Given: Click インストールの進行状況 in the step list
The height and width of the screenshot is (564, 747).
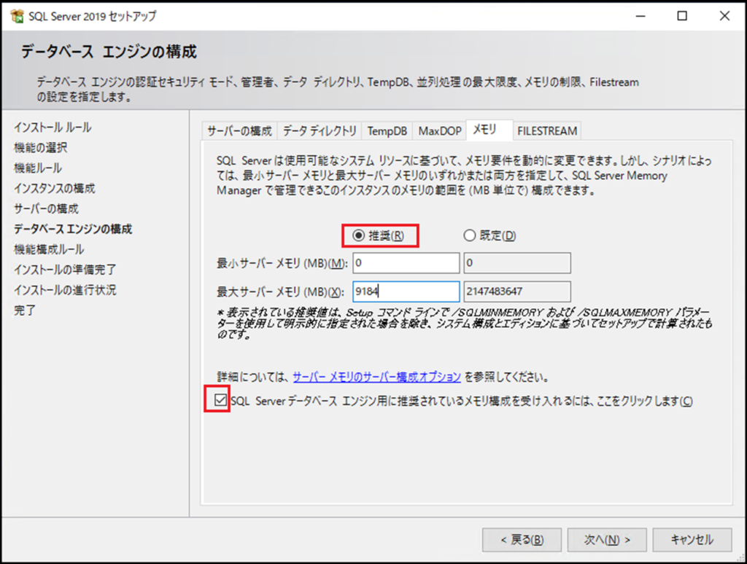Looking at the screenshot, I should [65, 290].
